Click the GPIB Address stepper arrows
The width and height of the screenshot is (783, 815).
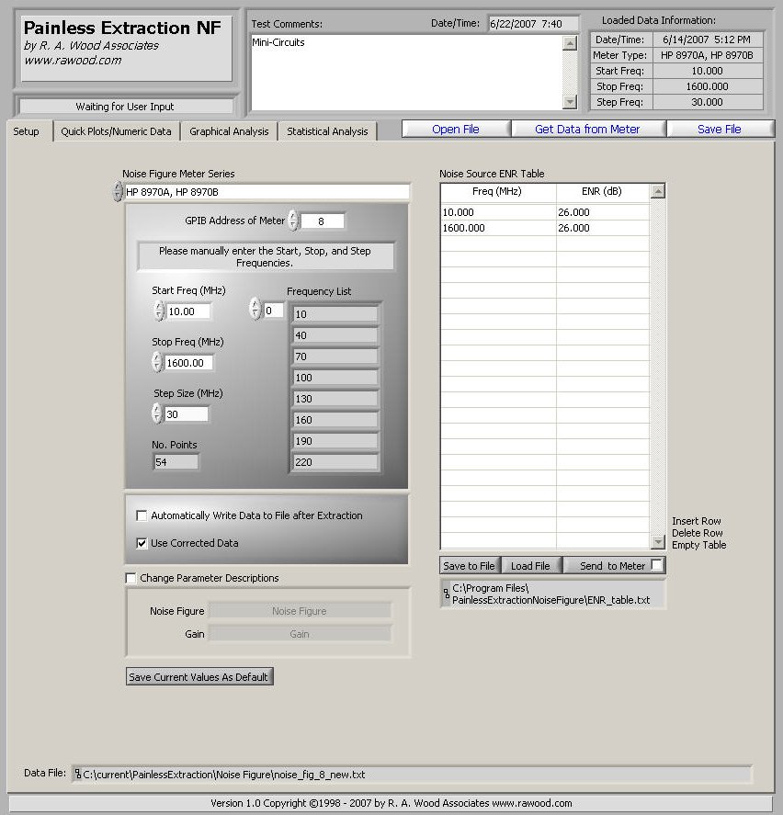point(293,221)
